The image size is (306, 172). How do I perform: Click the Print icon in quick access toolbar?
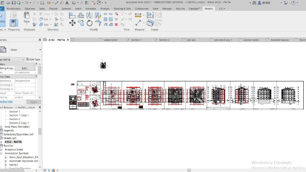(x=42, y=3)
